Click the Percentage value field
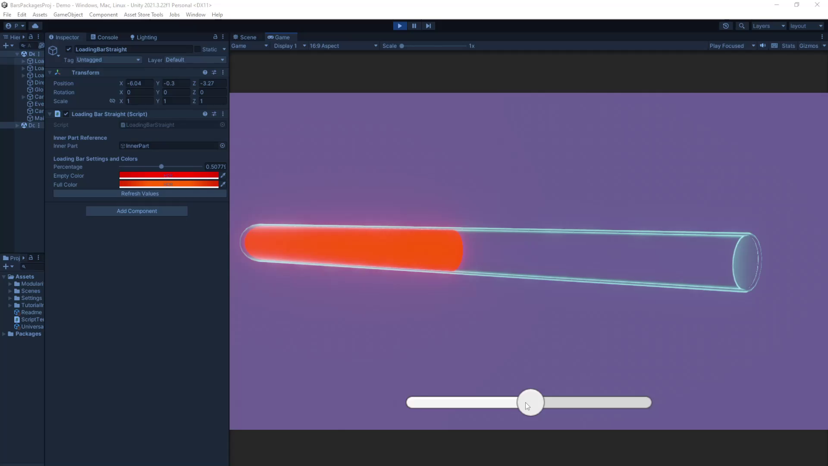 [x=216, y=167]
